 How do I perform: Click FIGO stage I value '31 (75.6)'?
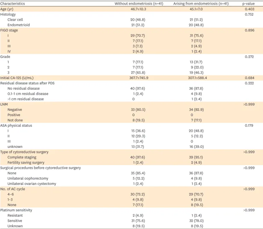click(x=196, y=36)
